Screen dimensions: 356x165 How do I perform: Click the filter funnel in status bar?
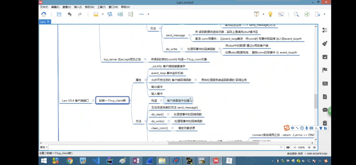tap(281, 147)
